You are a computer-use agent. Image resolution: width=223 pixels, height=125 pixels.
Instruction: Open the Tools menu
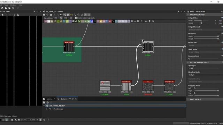(x=6, y=5)
